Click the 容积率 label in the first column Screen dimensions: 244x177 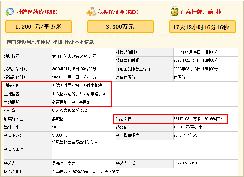pos(10,111)
